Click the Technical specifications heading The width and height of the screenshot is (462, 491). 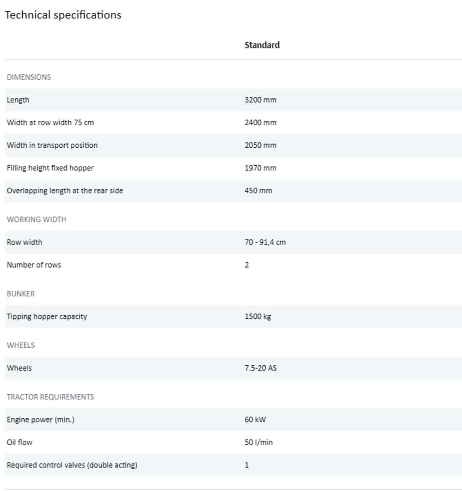point(63,15)
